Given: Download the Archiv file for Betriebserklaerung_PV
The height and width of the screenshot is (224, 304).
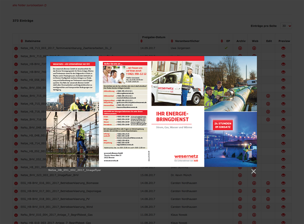Looking at the screenshot, I should (x=240, y=199).
